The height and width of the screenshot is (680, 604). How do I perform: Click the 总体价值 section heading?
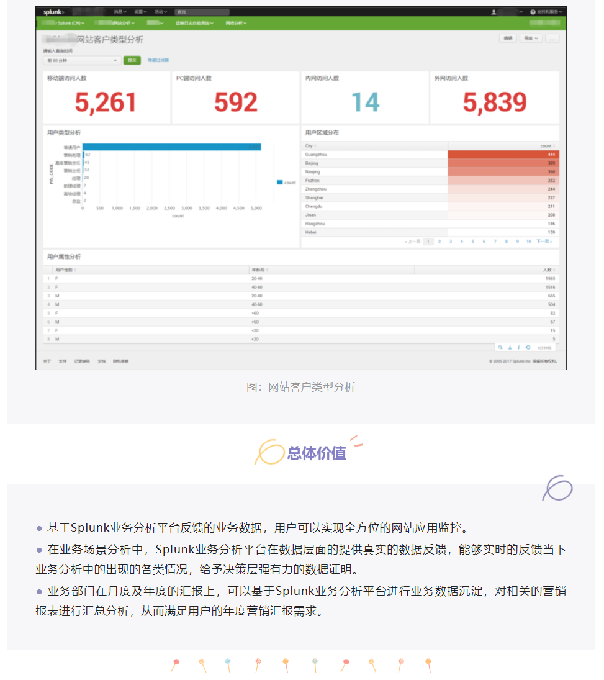pyautogui.click(x=317, y=453)
